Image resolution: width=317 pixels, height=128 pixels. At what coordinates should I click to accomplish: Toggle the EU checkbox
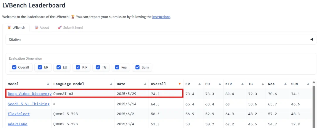(59, 67)
